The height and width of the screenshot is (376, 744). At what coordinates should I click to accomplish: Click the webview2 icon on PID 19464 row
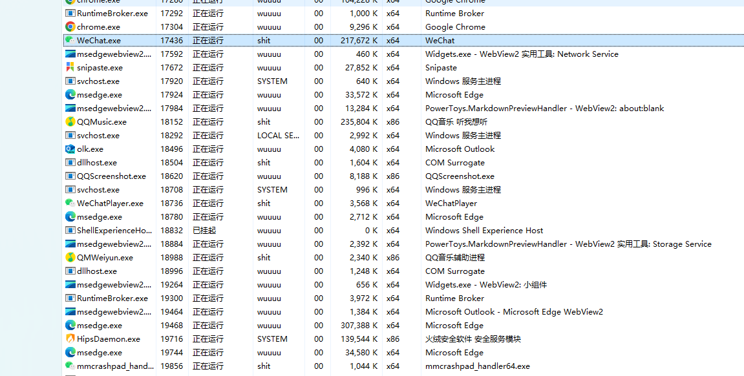pyautogui.click(x=70, y=311)
